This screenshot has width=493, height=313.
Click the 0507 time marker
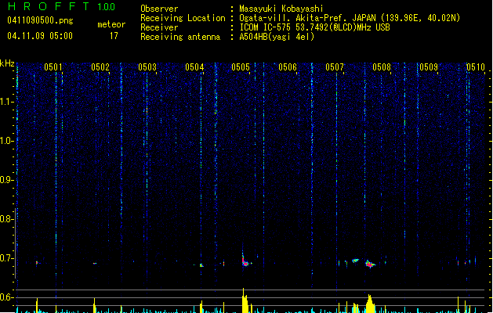click(x=335, y=67)
